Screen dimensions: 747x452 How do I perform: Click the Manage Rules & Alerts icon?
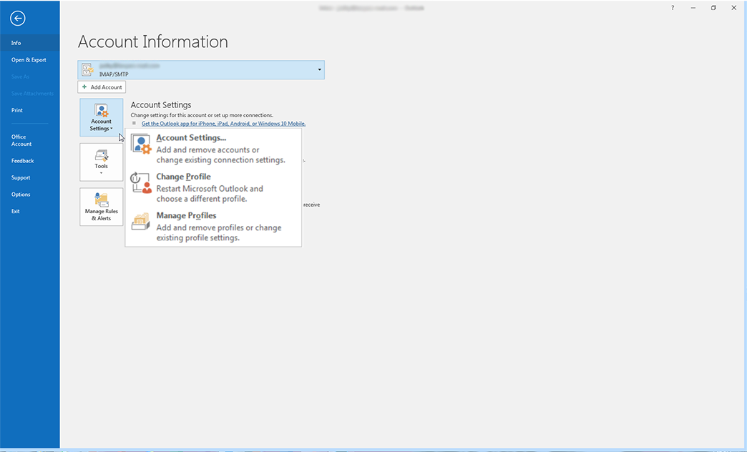coord(101,200)
